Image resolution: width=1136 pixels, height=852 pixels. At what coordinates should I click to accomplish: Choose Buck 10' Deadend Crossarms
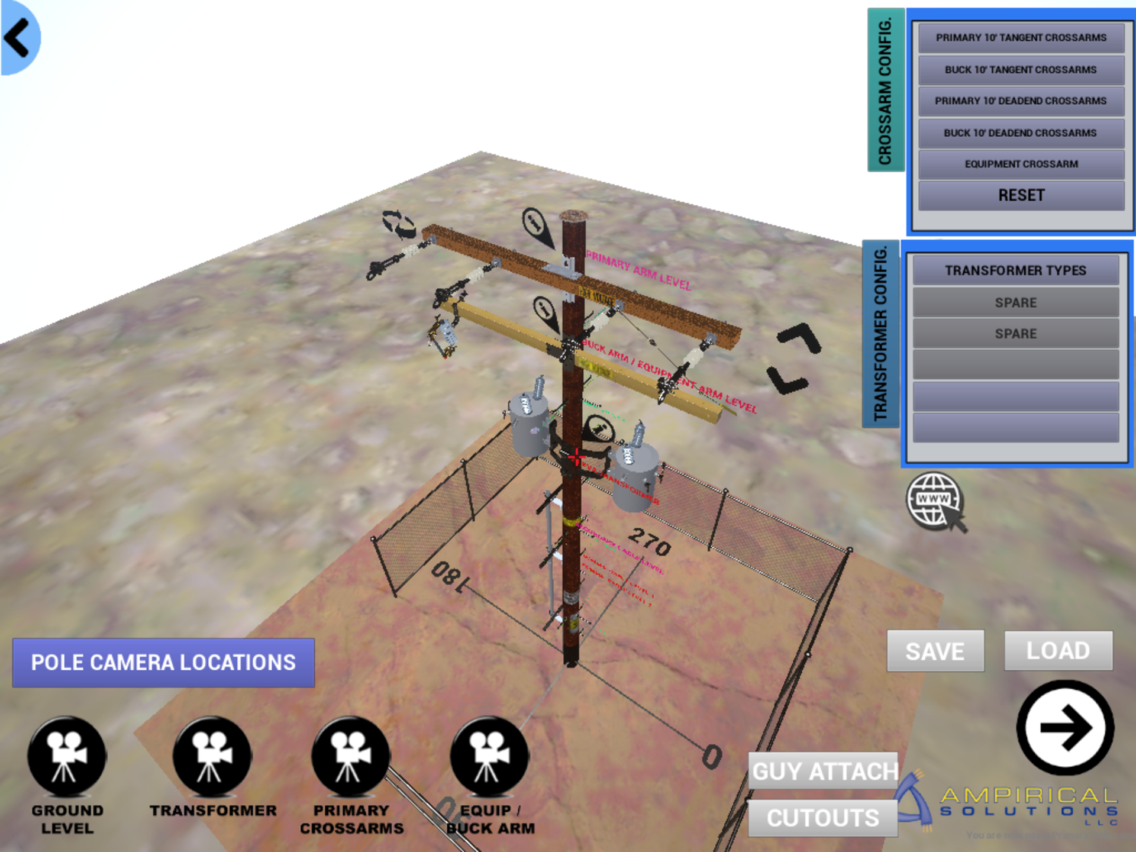pyautogui.click(x=1021, y=133)
